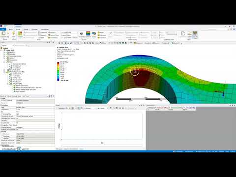Click the Maximum annotation tool
This screenshot has width=236, height=177.
[x=102, y=35]
